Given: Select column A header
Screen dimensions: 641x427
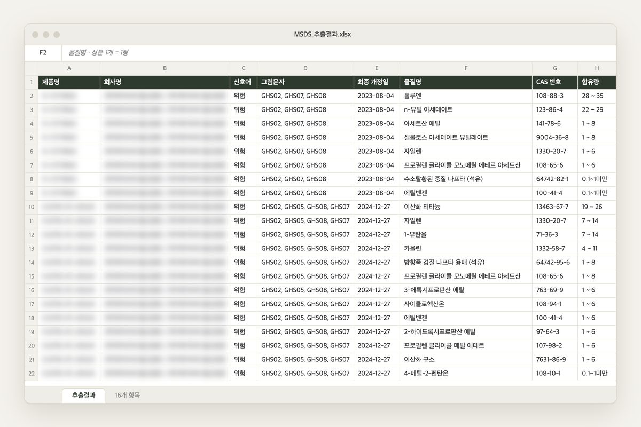Looking at the screenshot, I should click(x=69, y=68).
